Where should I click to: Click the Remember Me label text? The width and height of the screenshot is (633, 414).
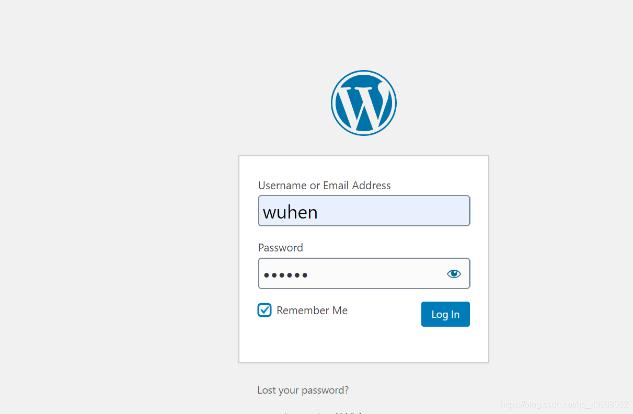312,310
